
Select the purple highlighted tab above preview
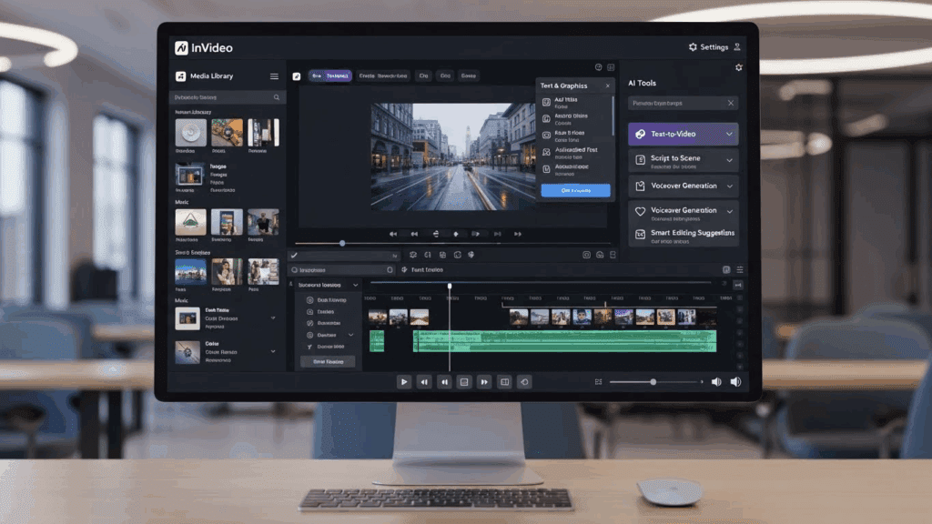click(329, 76)
